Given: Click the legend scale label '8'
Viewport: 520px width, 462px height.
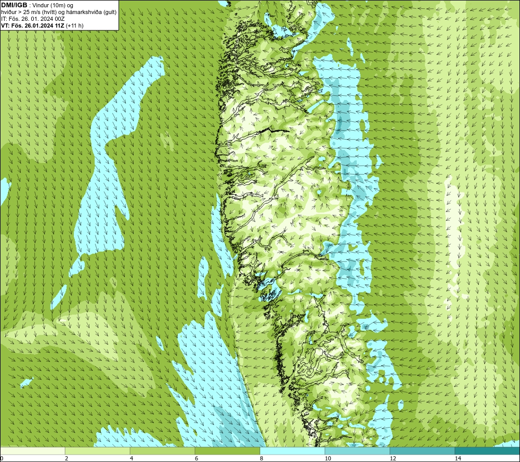Looking at the screenshot, I should [x=262, y=458].
